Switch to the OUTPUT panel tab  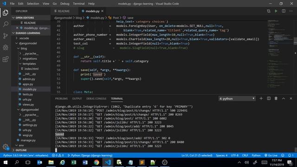coord(77,99)
